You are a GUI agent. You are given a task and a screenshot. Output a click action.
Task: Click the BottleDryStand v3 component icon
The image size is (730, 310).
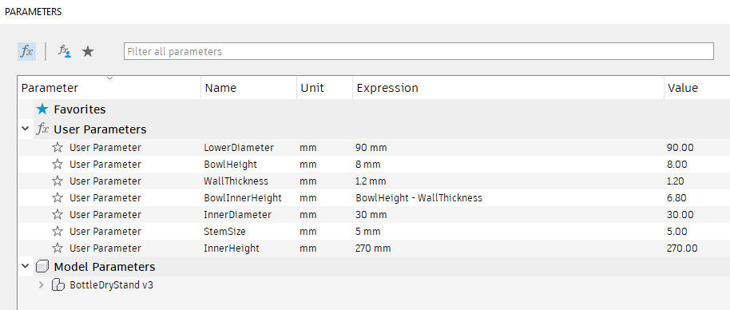pos(58,285)
